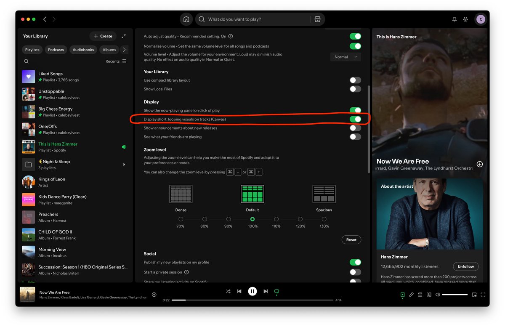Toggle shuffle playback

pyautogui.click(x=228, y=291)
